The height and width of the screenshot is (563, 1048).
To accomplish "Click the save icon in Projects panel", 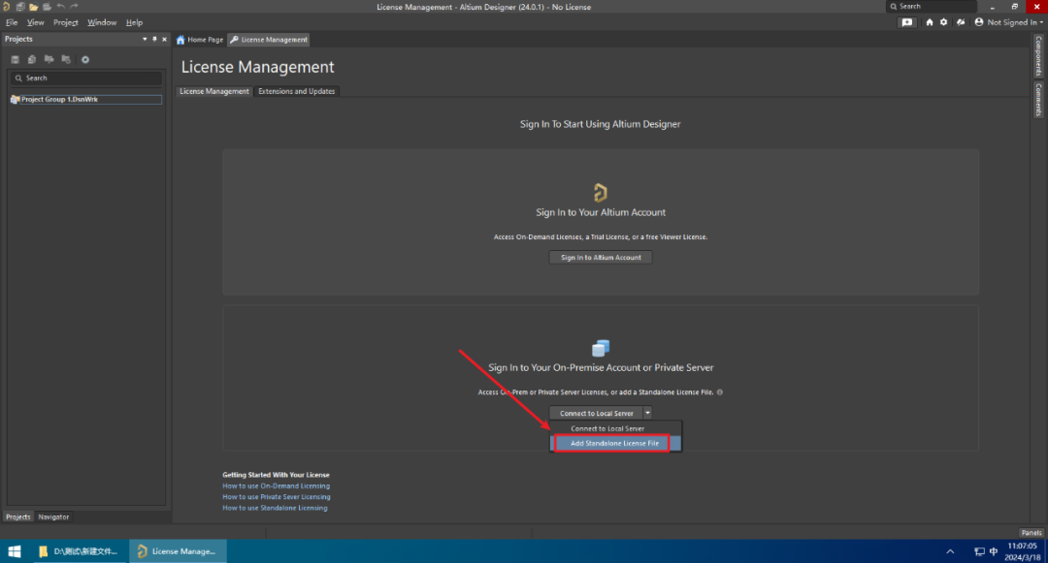I will pos(16,60).
